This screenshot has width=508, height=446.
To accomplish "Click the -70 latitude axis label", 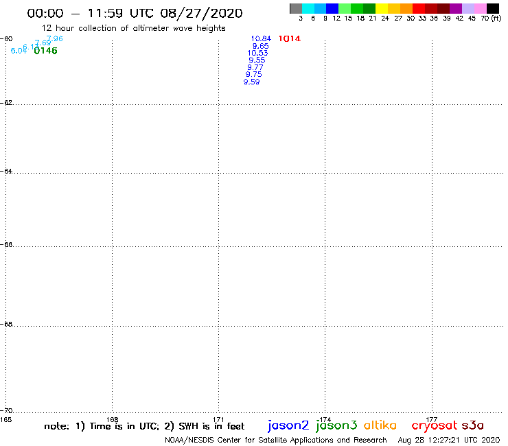I will tap(6, 411).
